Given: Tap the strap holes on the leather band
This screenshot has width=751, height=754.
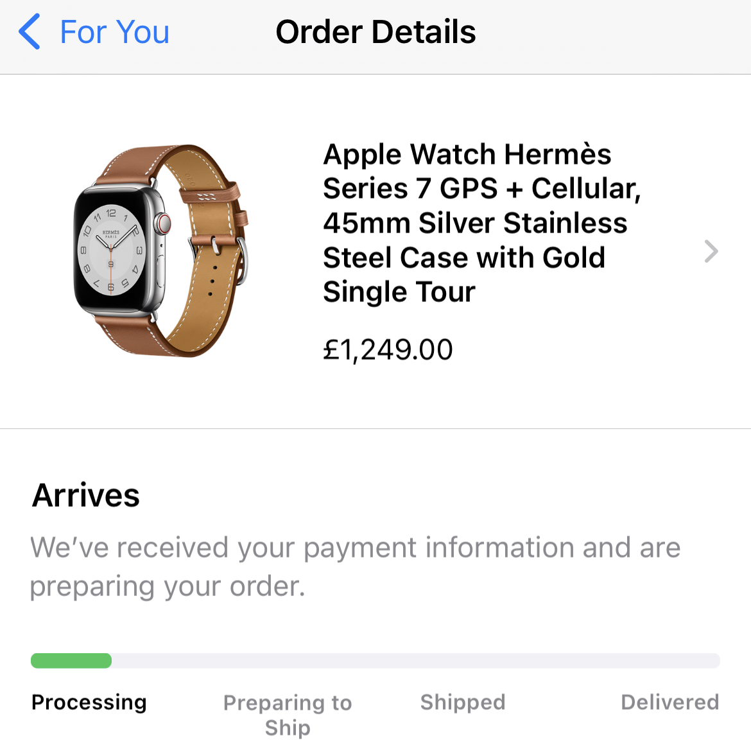Looking at the screenshot, I should click(x=213, y=277).
